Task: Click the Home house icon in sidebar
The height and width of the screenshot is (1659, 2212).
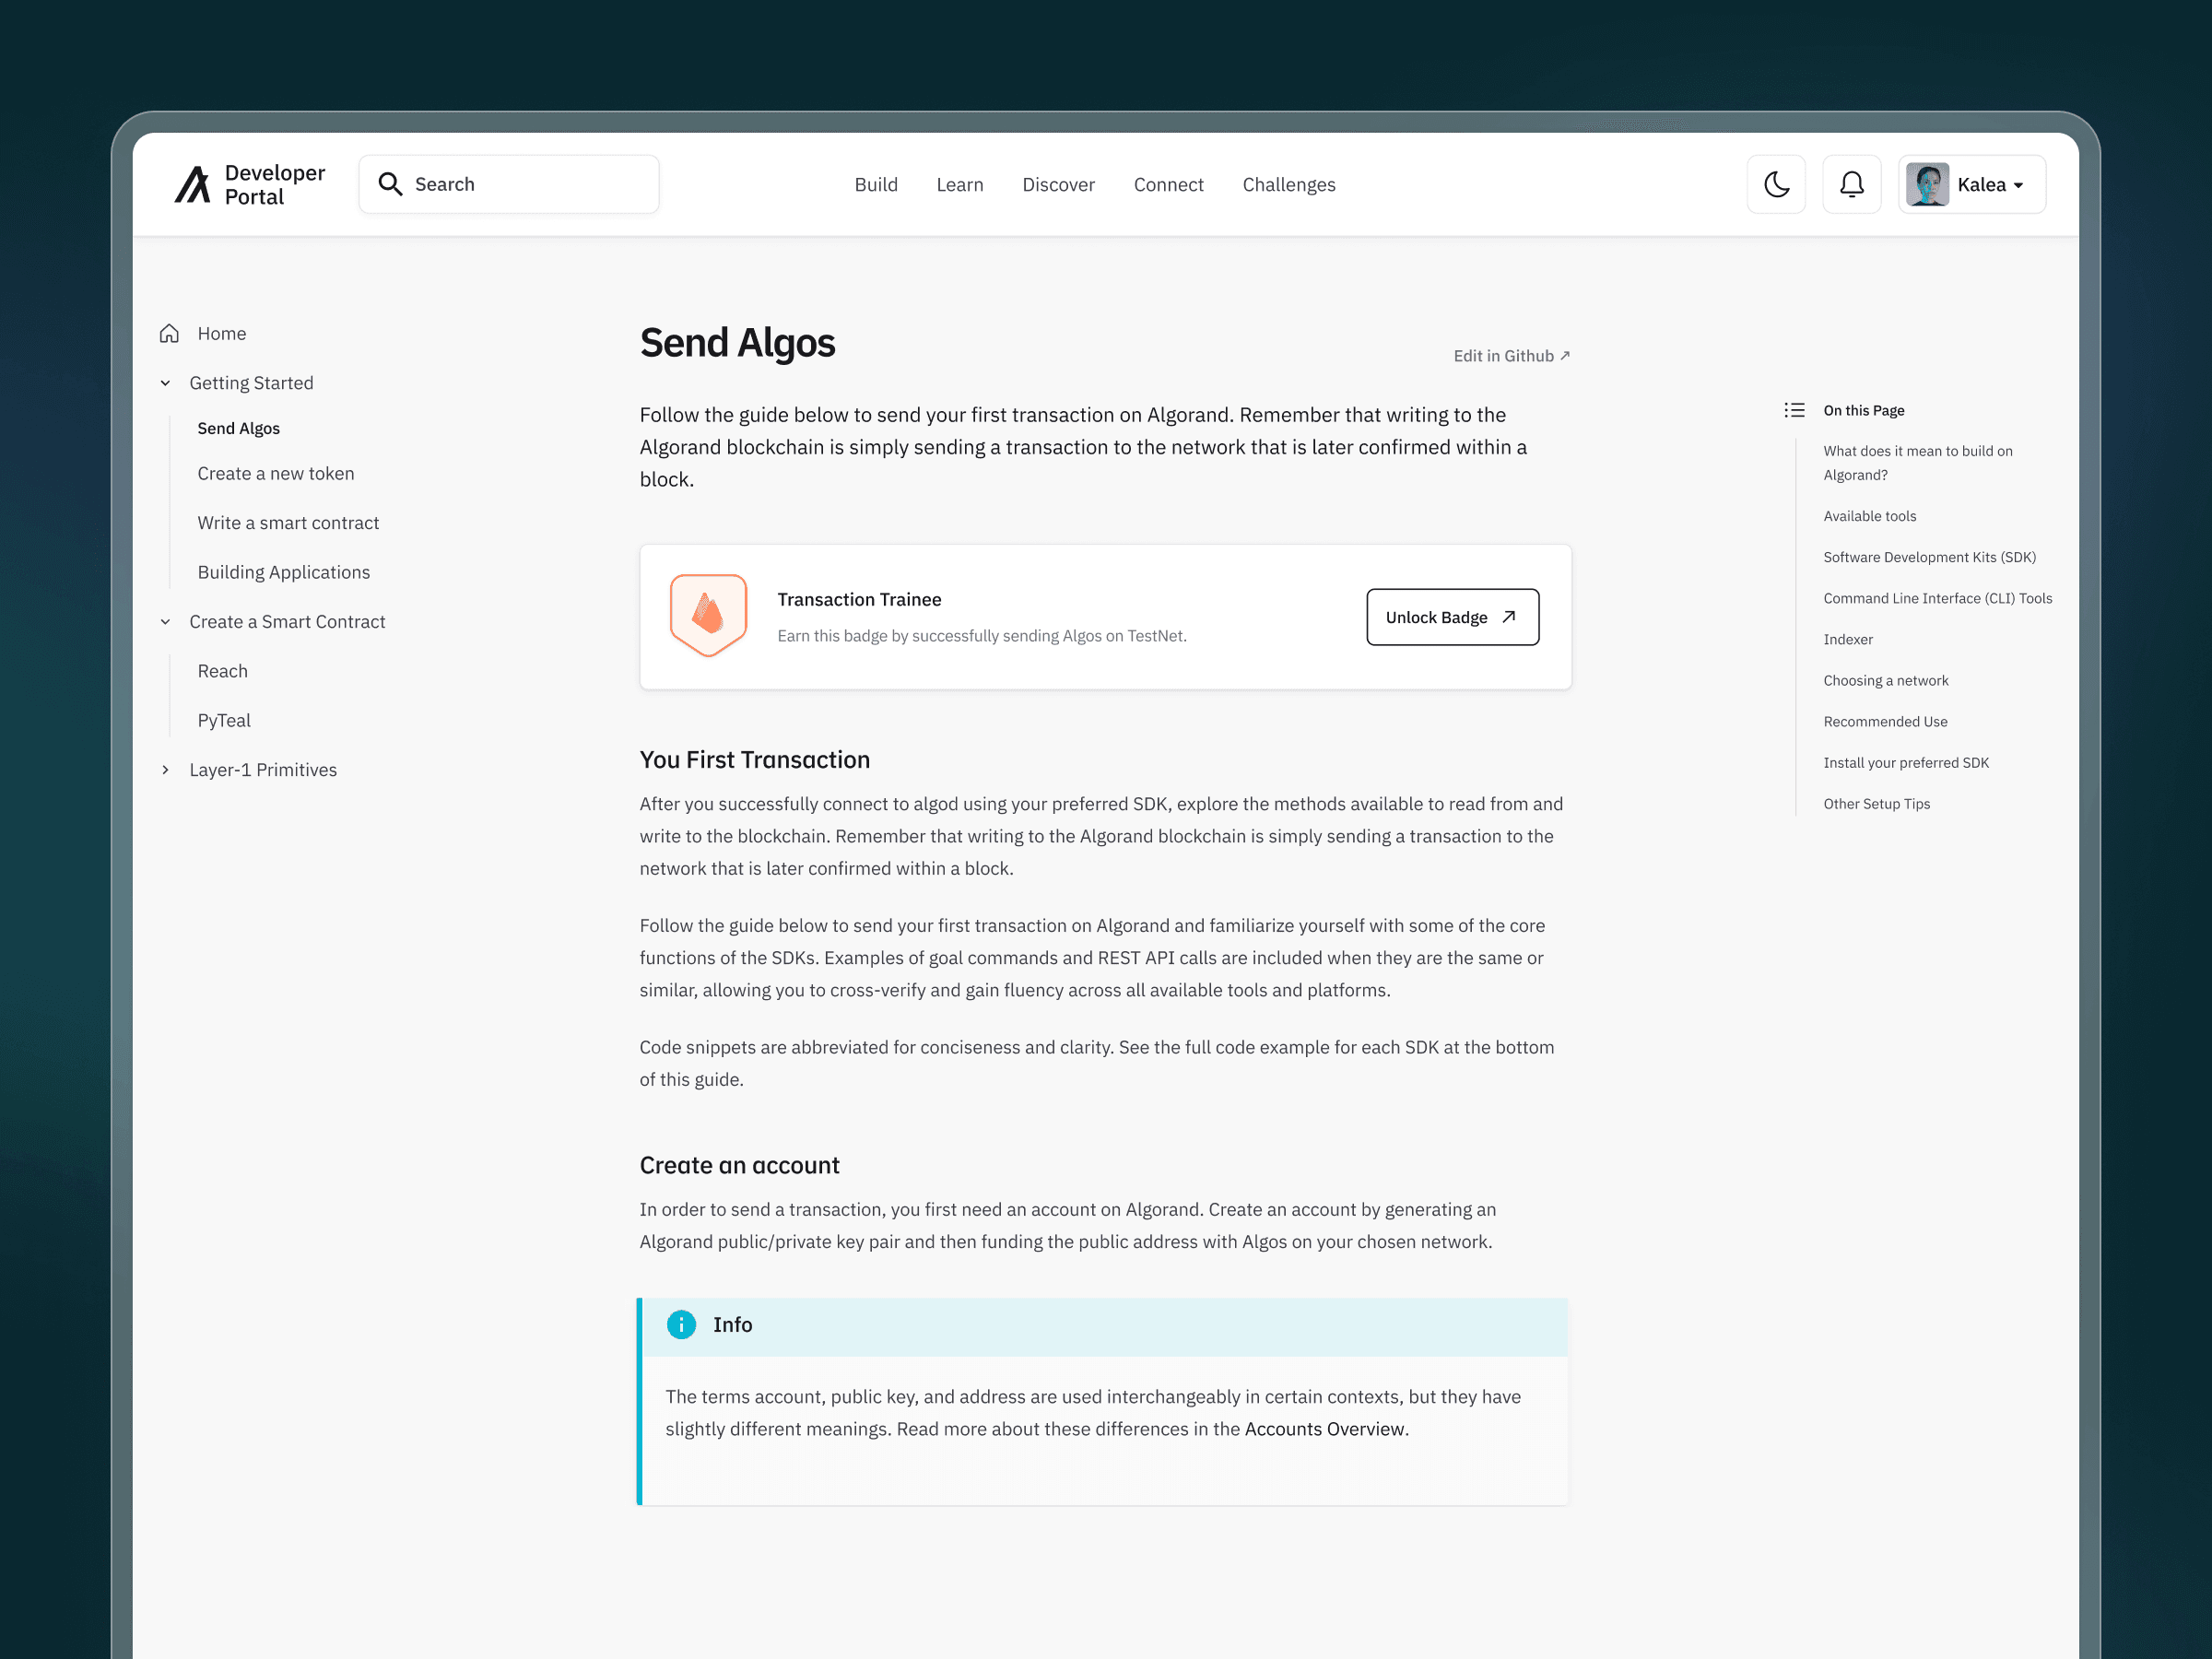Action: pyautogui.click(x=169, y=333)
